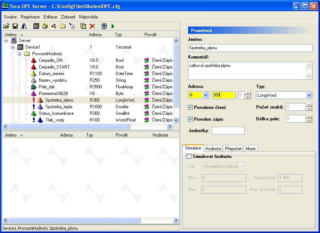
Task: Open the Soubor menu
Action: pos(10,17)
